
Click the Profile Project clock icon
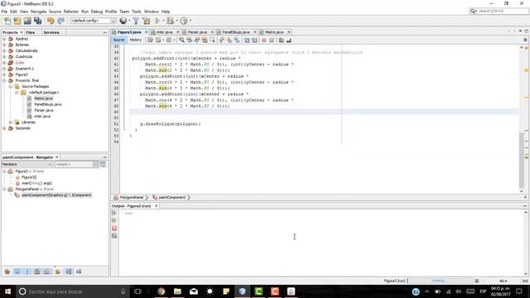[x=184, y=21]
